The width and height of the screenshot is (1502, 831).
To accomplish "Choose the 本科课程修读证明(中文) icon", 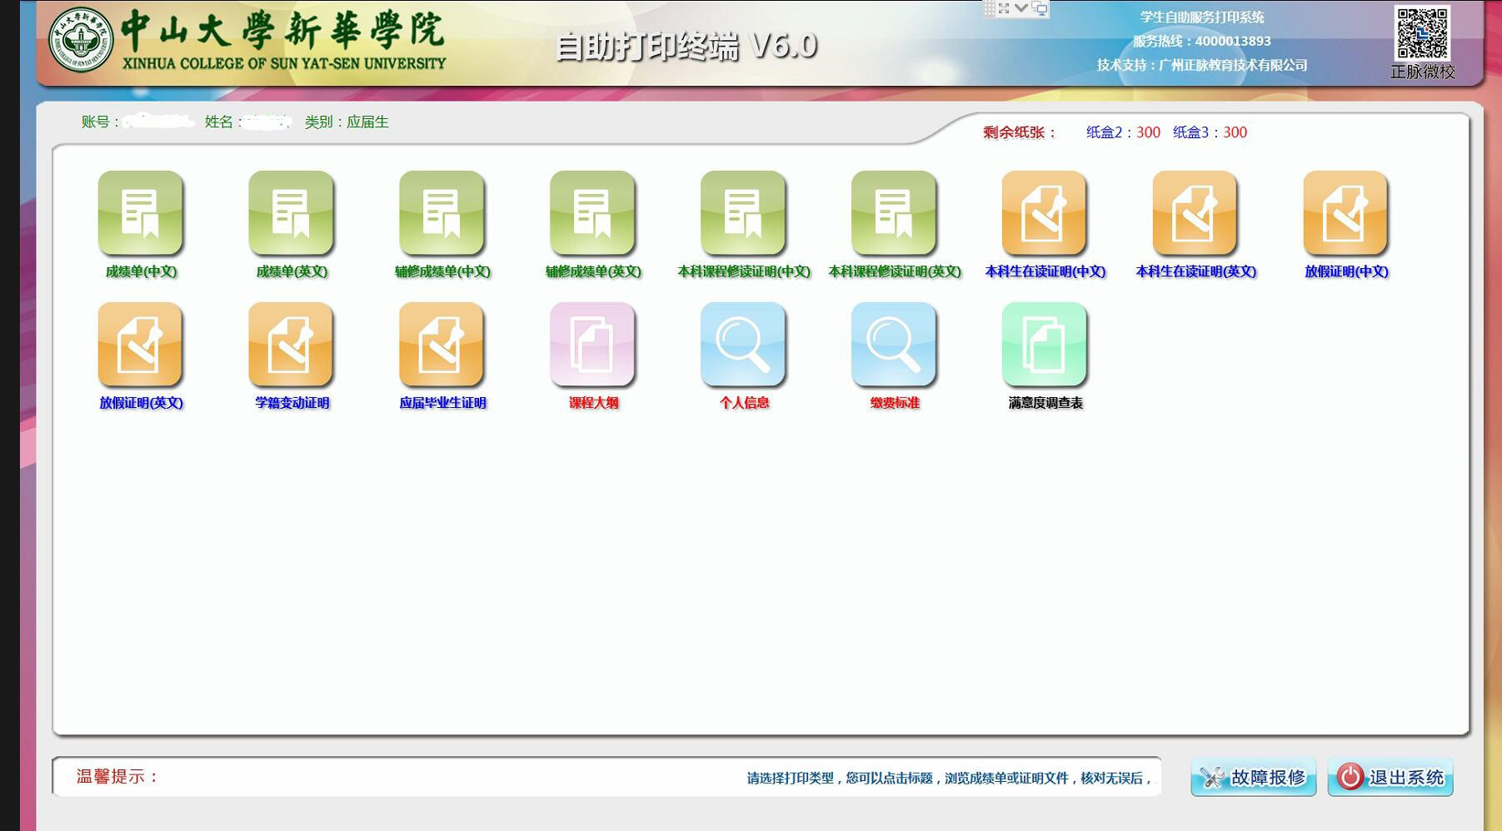I will pos(743,213).
